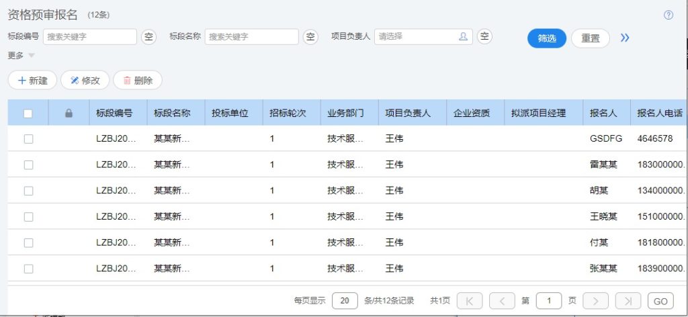The height and width of the screenshot is (317, 688).
Task: Click the person icon in 项目负责人 field
Action: coord(463,37)
